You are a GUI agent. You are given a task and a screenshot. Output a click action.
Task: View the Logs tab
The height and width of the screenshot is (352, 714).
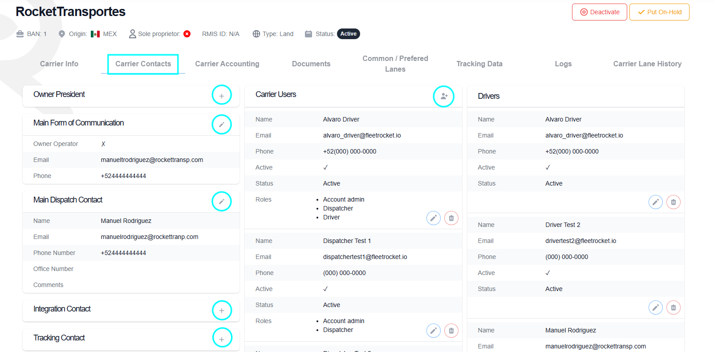click(x=563, y=64)
